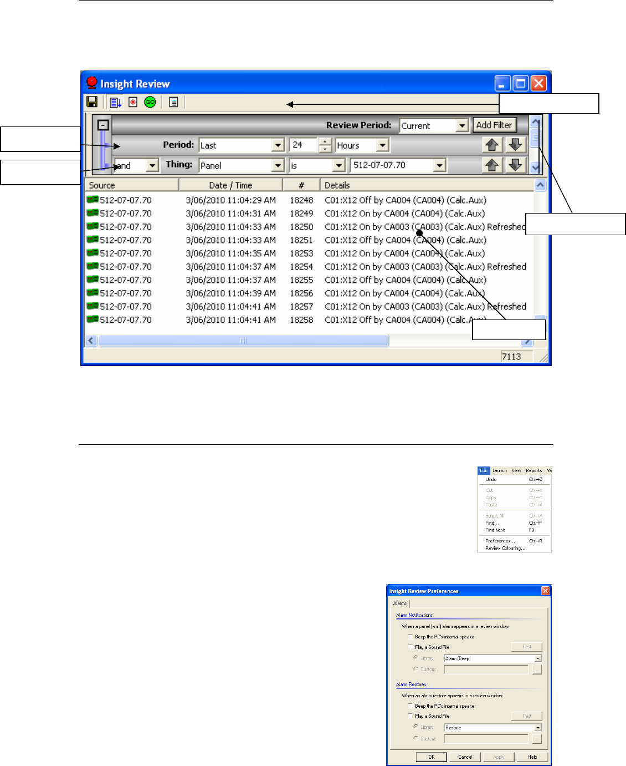Image resolution: width=626 pixels, height=766 pixels.
Task: Click the green panel icon for event 18253
Action: point(93,253)
